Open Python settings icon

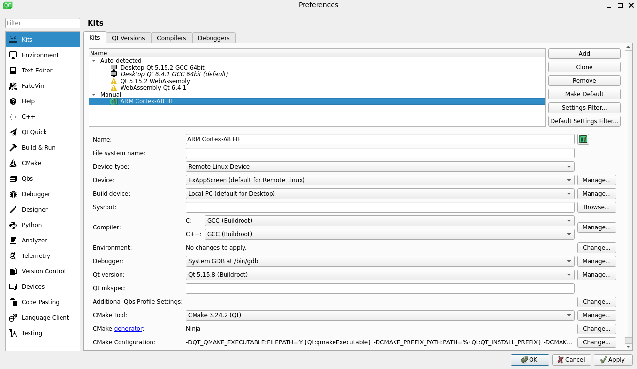[x=13, y=225]
